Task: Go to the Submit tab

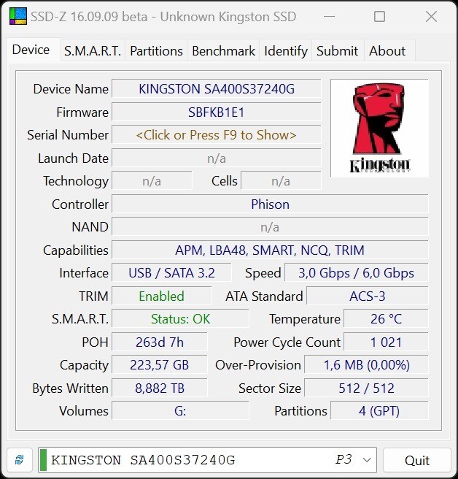Action: [x=338, y=50]
